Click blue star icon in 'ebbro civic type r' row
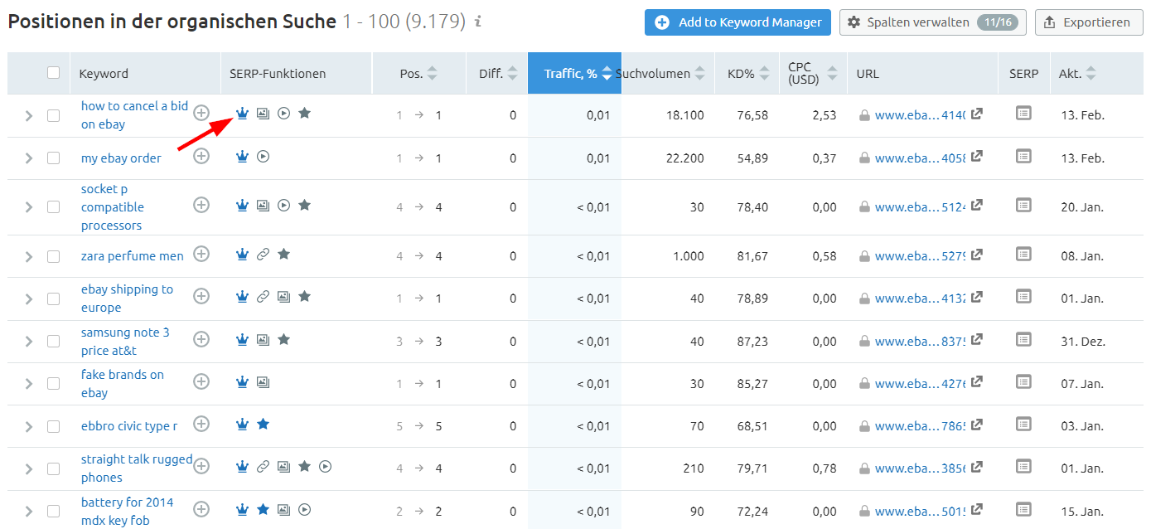 (263, 424)
